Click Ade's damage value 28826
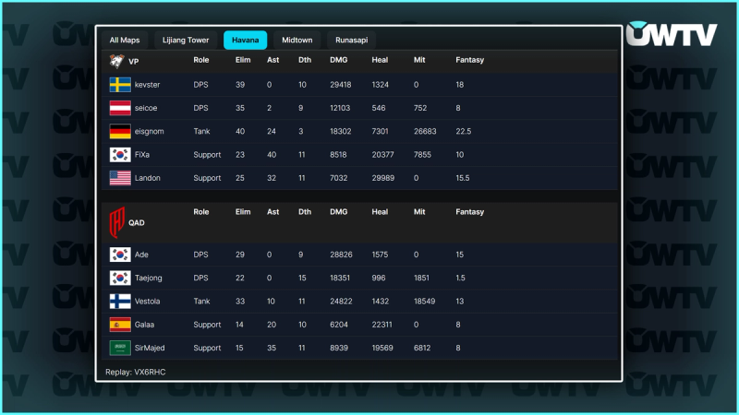 point(341,255)
